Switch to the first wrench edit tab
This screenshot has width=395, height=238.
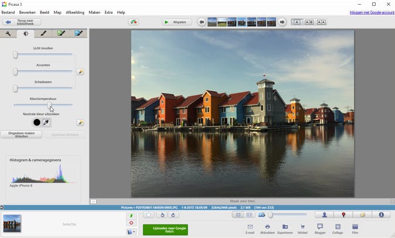point(8,33)
